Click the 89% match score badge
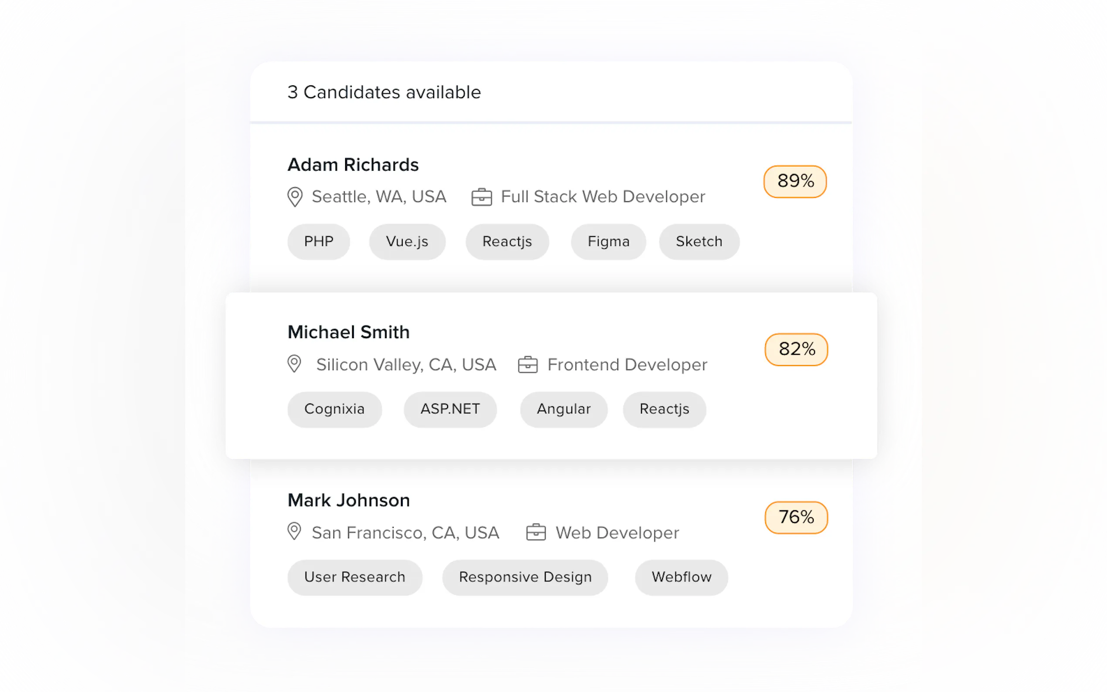The height and width of the screenshot is (692, 1107). click(795, 181)
